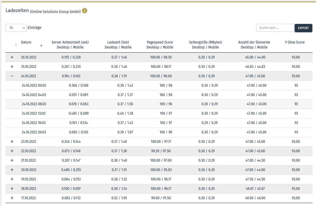Expand the 19.10.2022 row
Viewport: 316px width, 206px height.
coord(12,179)
